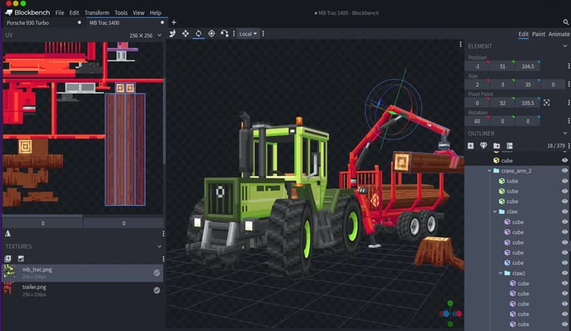Switch to Paint mode
571x331 pixels.
pos(538,34)
